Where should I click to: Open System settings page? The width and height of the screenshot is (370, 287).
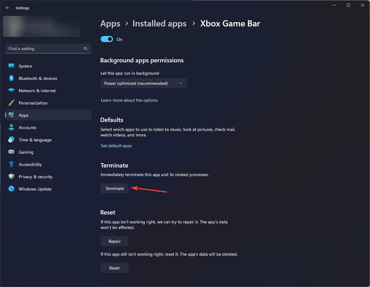coord(48,66)
